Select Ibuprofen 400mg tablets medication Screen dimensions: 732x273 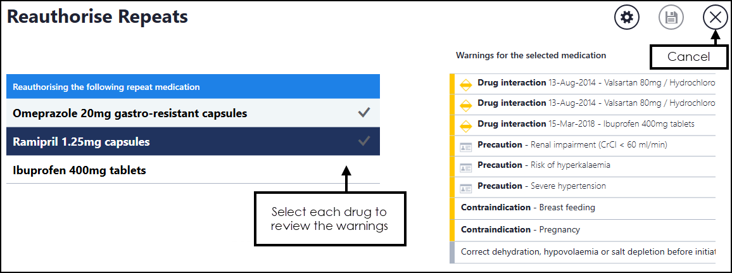pyautogui.click(x=79, y=170)
